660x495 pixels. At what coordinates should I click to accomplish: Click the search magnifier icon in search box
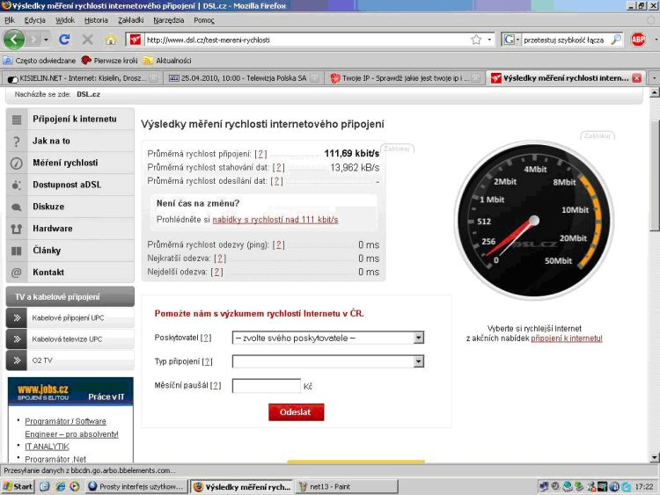tap(616, 40)
